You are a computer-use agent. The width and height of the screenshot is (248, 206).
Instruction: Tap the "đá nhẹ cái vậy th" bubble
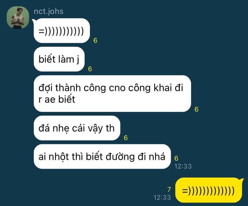pyautogui.click(x=77, y=128)
